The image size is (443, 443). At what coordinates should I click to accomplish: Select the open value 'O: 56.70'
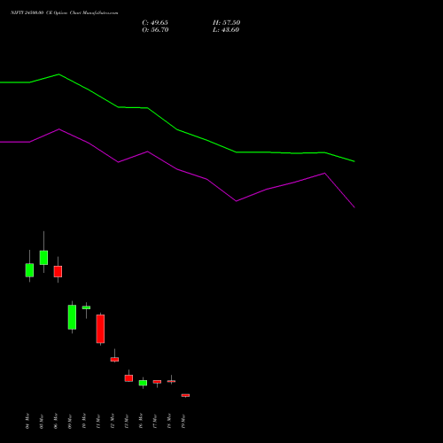tap(155, 30)
